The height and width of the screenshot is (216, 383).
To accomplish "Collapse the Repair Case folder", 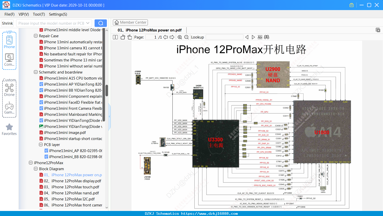I will [x=36, y=36].
